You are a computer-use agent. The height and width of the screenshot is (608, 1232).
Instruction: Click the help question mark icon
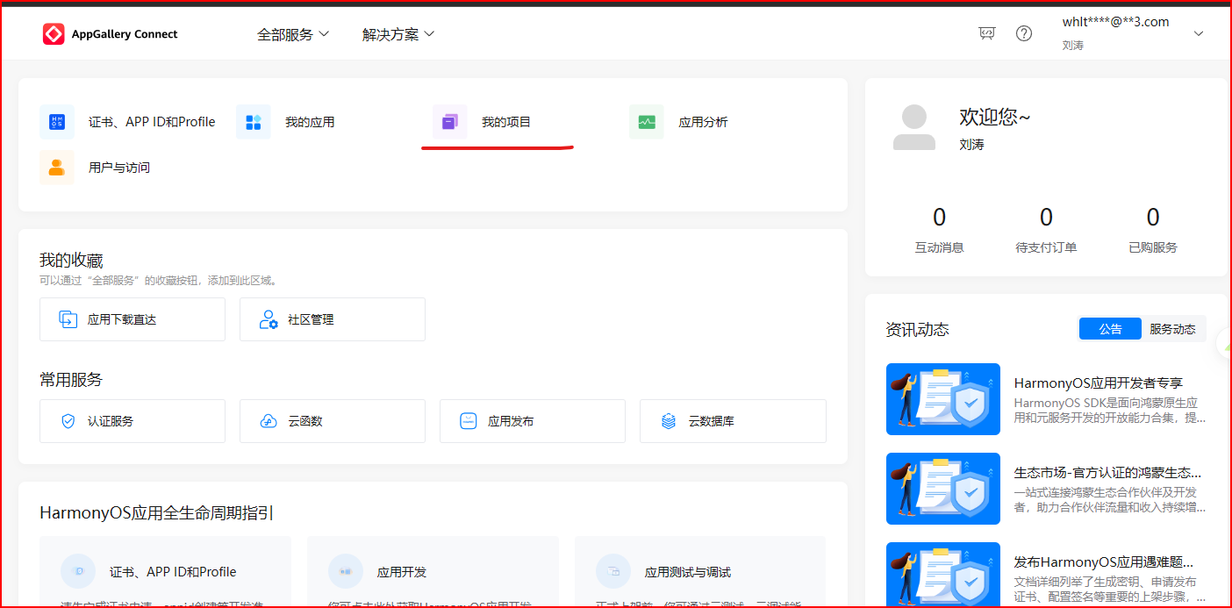click(1024, 33)
